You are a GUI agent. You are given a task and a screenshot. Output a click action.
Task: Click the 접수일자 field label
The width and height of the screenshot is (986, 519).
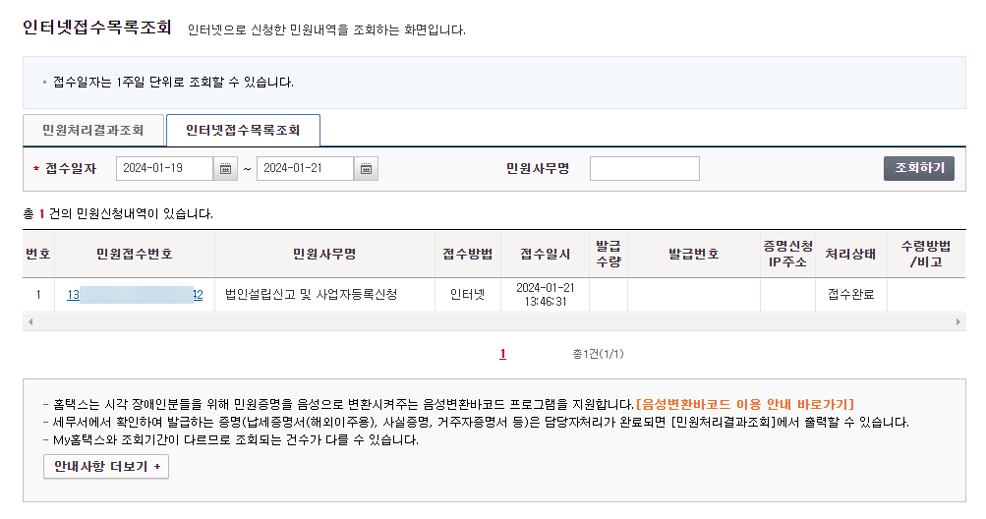(71, 169)
